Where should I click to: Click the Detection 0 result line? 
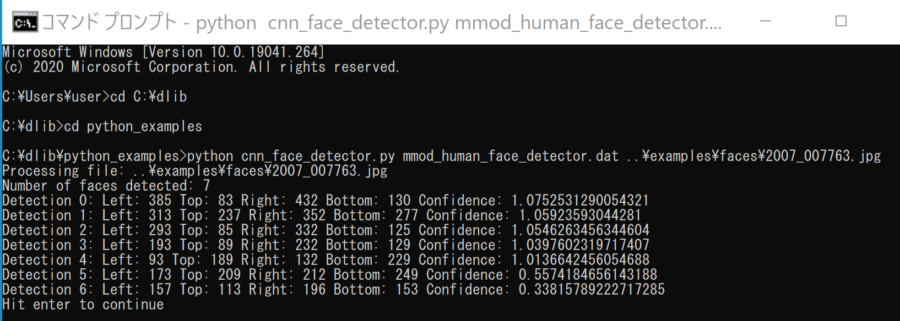[x=326, y=201]
